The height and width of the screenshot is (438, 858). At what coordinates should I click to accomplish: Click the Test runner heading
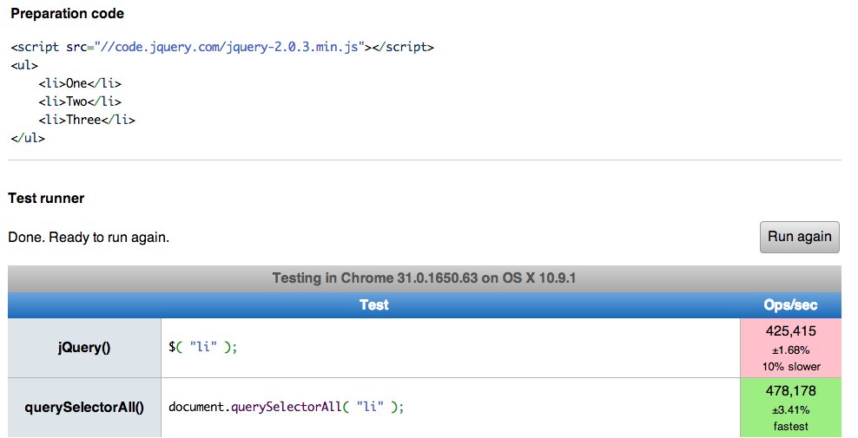click(47, 198)
